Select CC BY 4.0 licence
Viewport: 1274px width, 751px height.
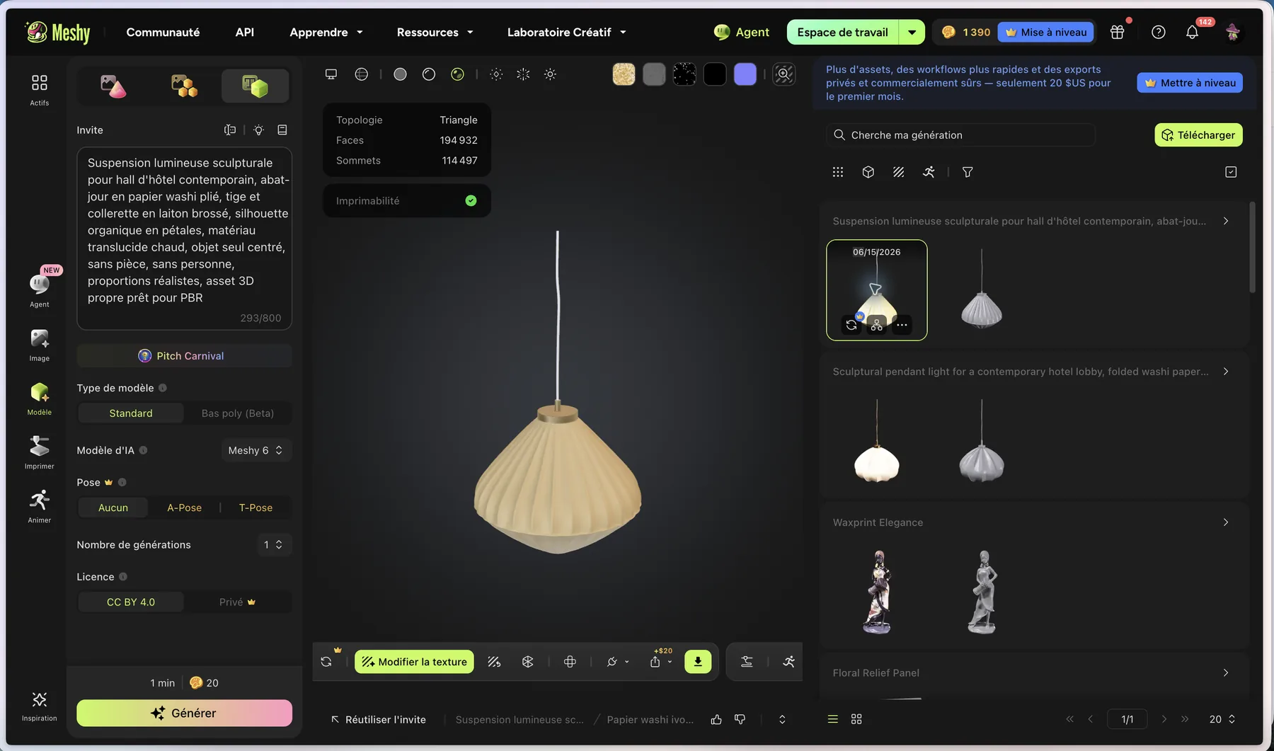(x=131, y=602)
